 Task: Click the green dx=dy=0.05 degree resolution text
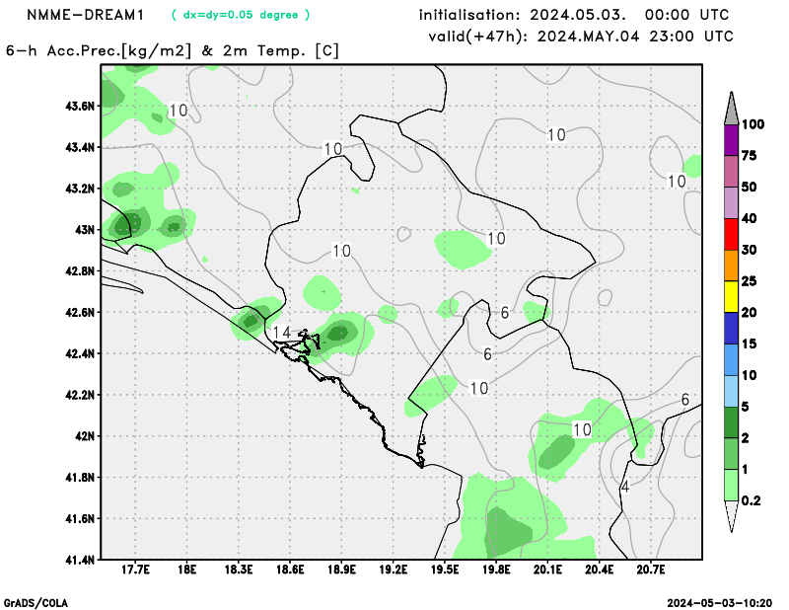click(x=241, y=15)
